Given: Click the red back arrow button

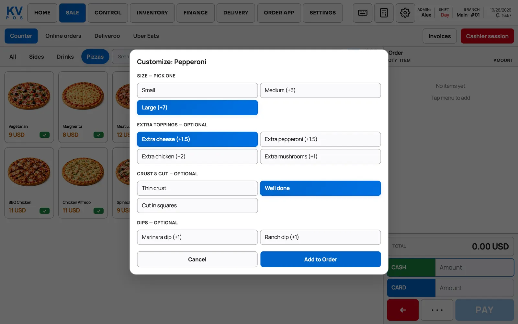Looking at the screenshot, I should point(403,310).
